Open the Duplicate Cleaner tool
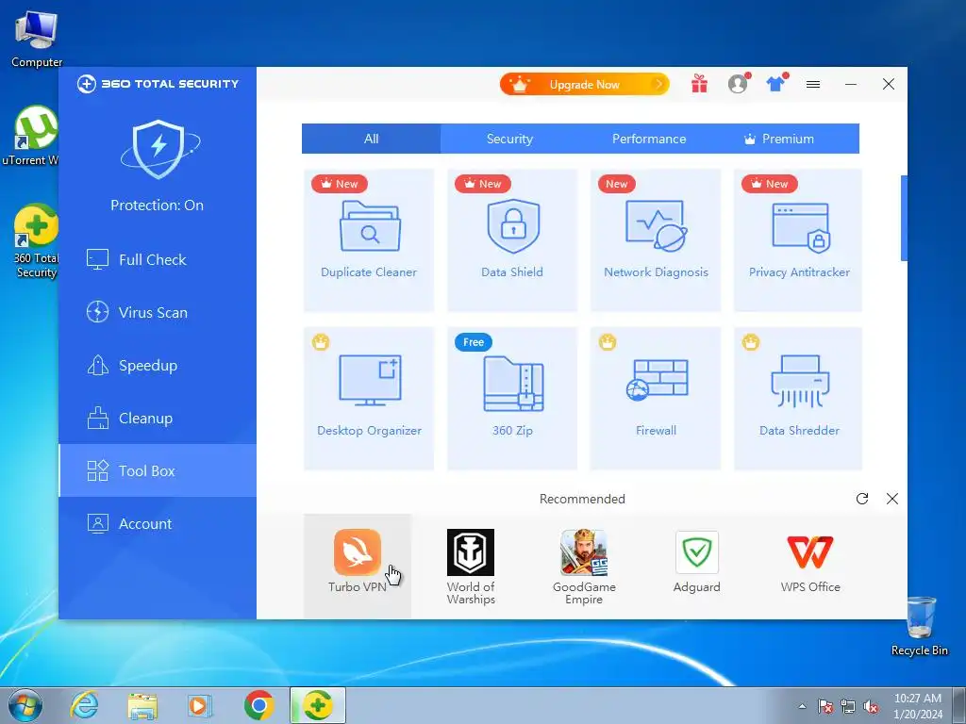 click(369, 240)
